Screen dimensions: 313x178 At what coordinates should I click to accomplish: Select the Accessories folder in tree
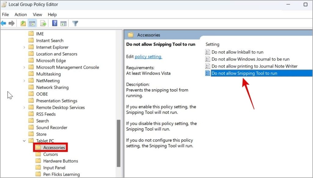tap(54, 148)
